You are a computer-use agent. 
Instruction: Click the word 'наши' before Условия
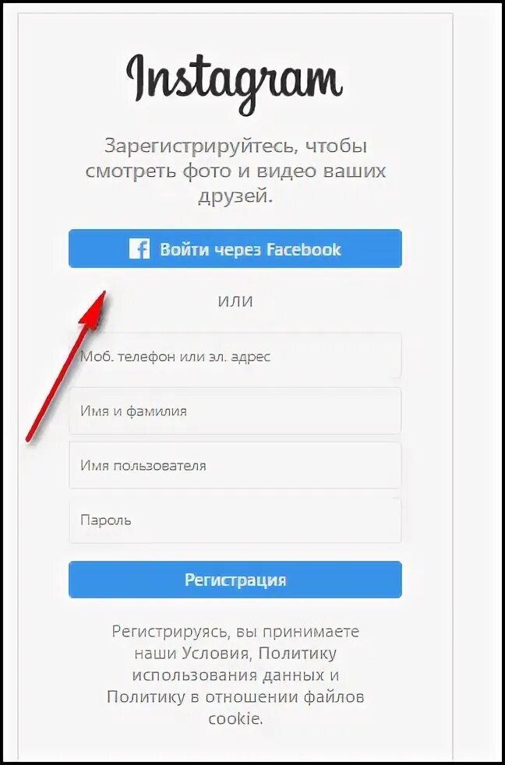tap(154, 654)
